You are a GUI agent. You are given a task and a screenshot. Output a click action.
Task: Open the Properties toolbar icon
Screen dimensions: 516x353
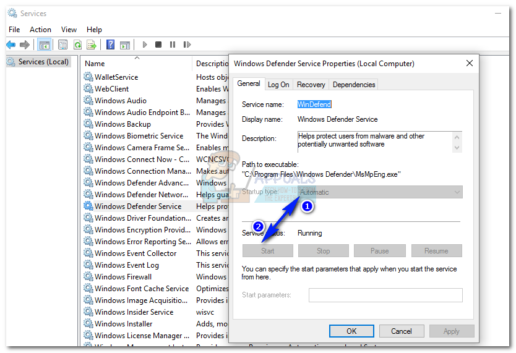(x=62, y=45)
